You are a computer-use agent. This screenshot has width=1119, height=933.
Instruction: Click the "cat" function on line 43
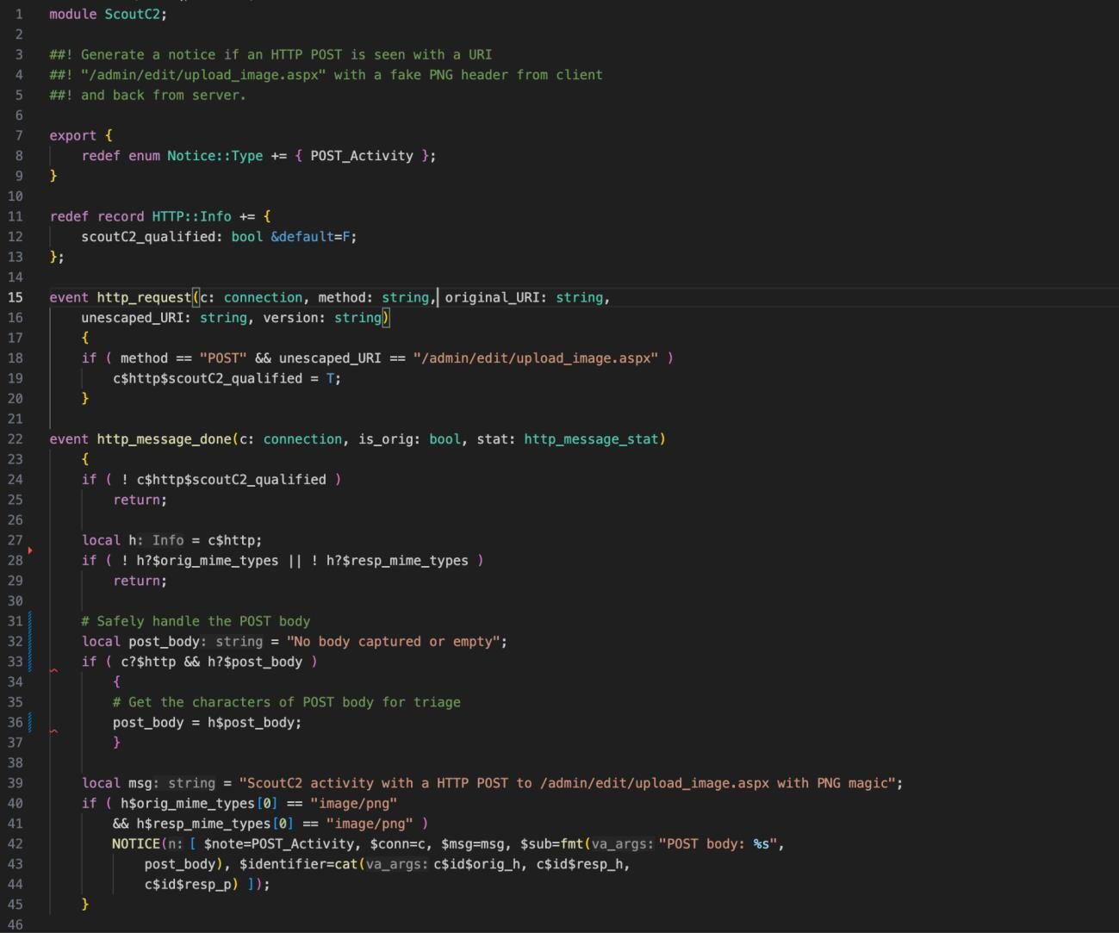pos(345,864)
